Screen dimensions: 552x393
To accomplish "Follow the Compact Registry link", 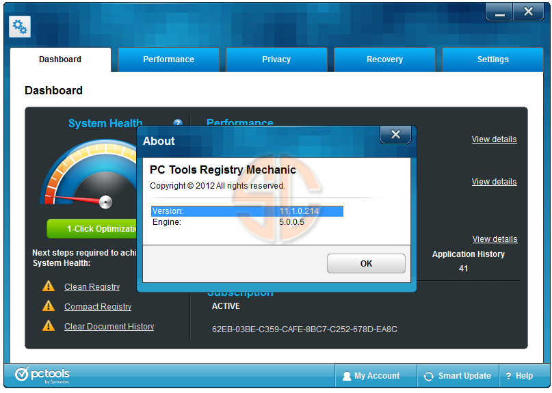I will pyautogui.click(x=98, y=306).
